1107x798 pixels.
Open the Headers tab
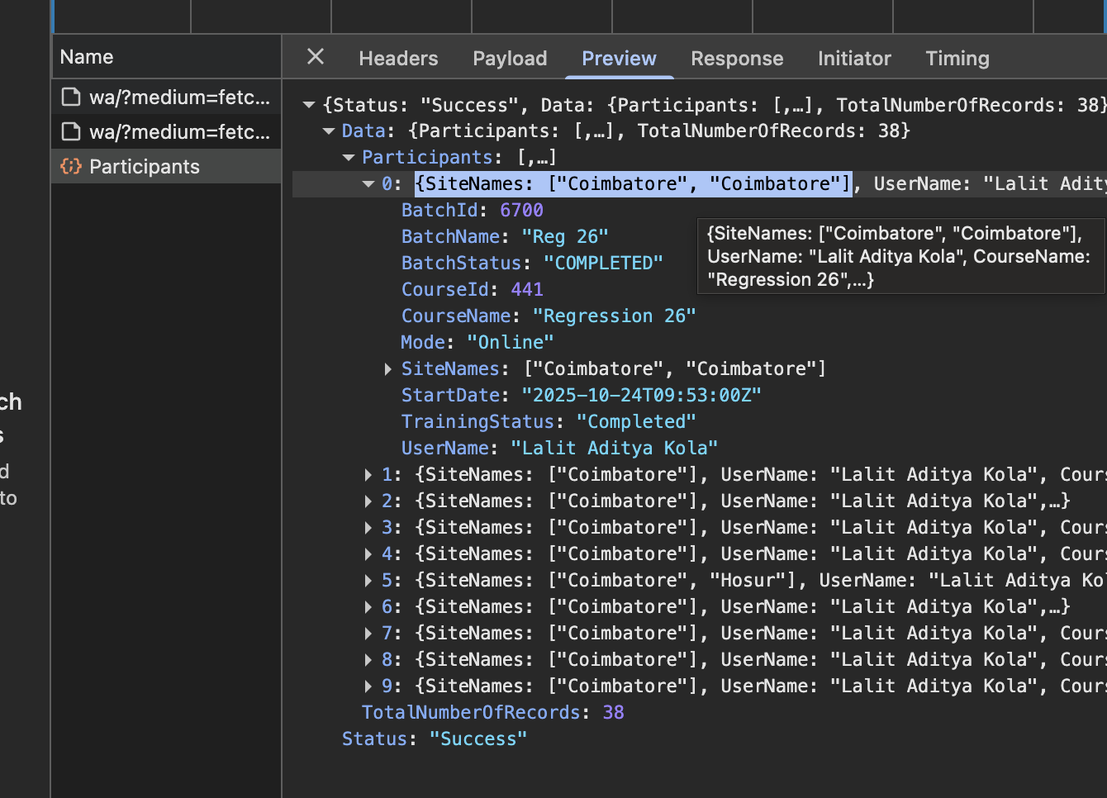[398, 59]
